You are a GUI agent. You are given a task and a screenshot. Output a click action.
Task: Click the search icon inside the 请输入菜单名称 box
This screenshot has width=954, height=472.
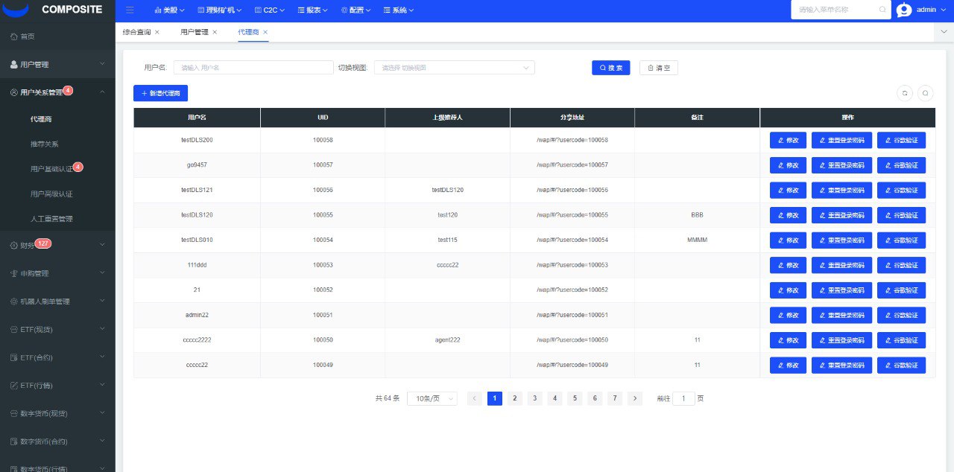(882, 10)
